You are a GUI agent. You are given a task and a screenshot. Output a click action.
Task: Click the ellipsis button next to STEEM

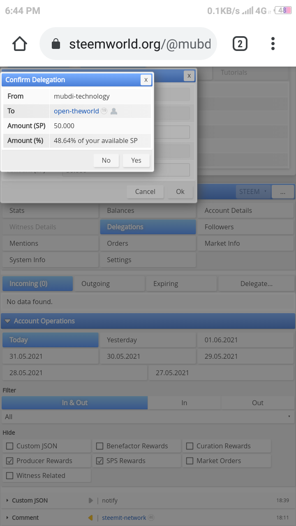[x=282, y=191]
